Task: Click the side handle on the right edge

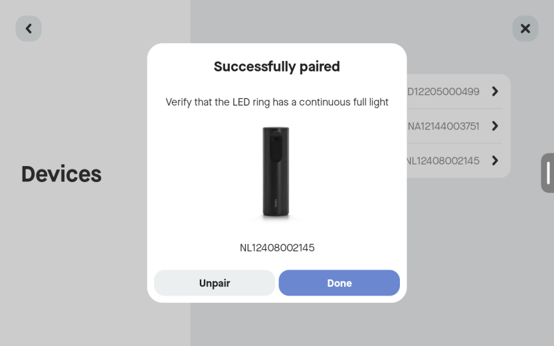Action: click(548, 173)
